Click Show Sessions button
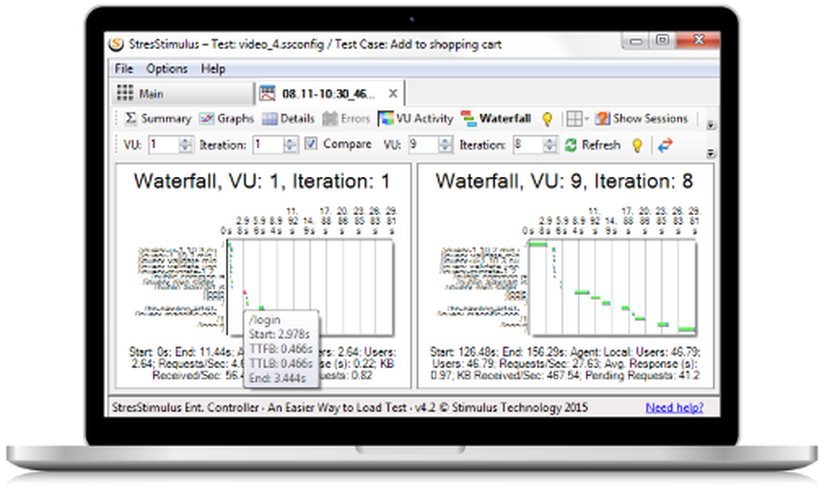This screenshot has width=827, height=493. point(642,118)
